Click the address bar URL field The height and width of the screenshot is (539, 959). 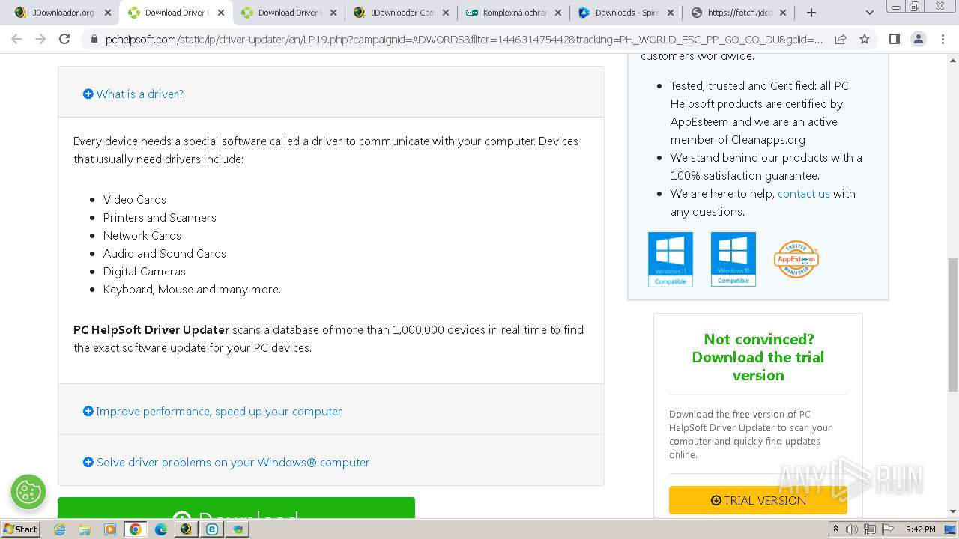pyautogui.click(x=463, y=39)
